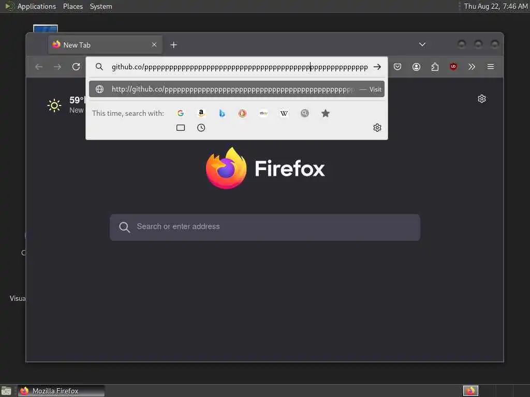This screenshot has height=397, width=530.
Task: Click the show desktop icon in bottom panel
Action: 6,391
